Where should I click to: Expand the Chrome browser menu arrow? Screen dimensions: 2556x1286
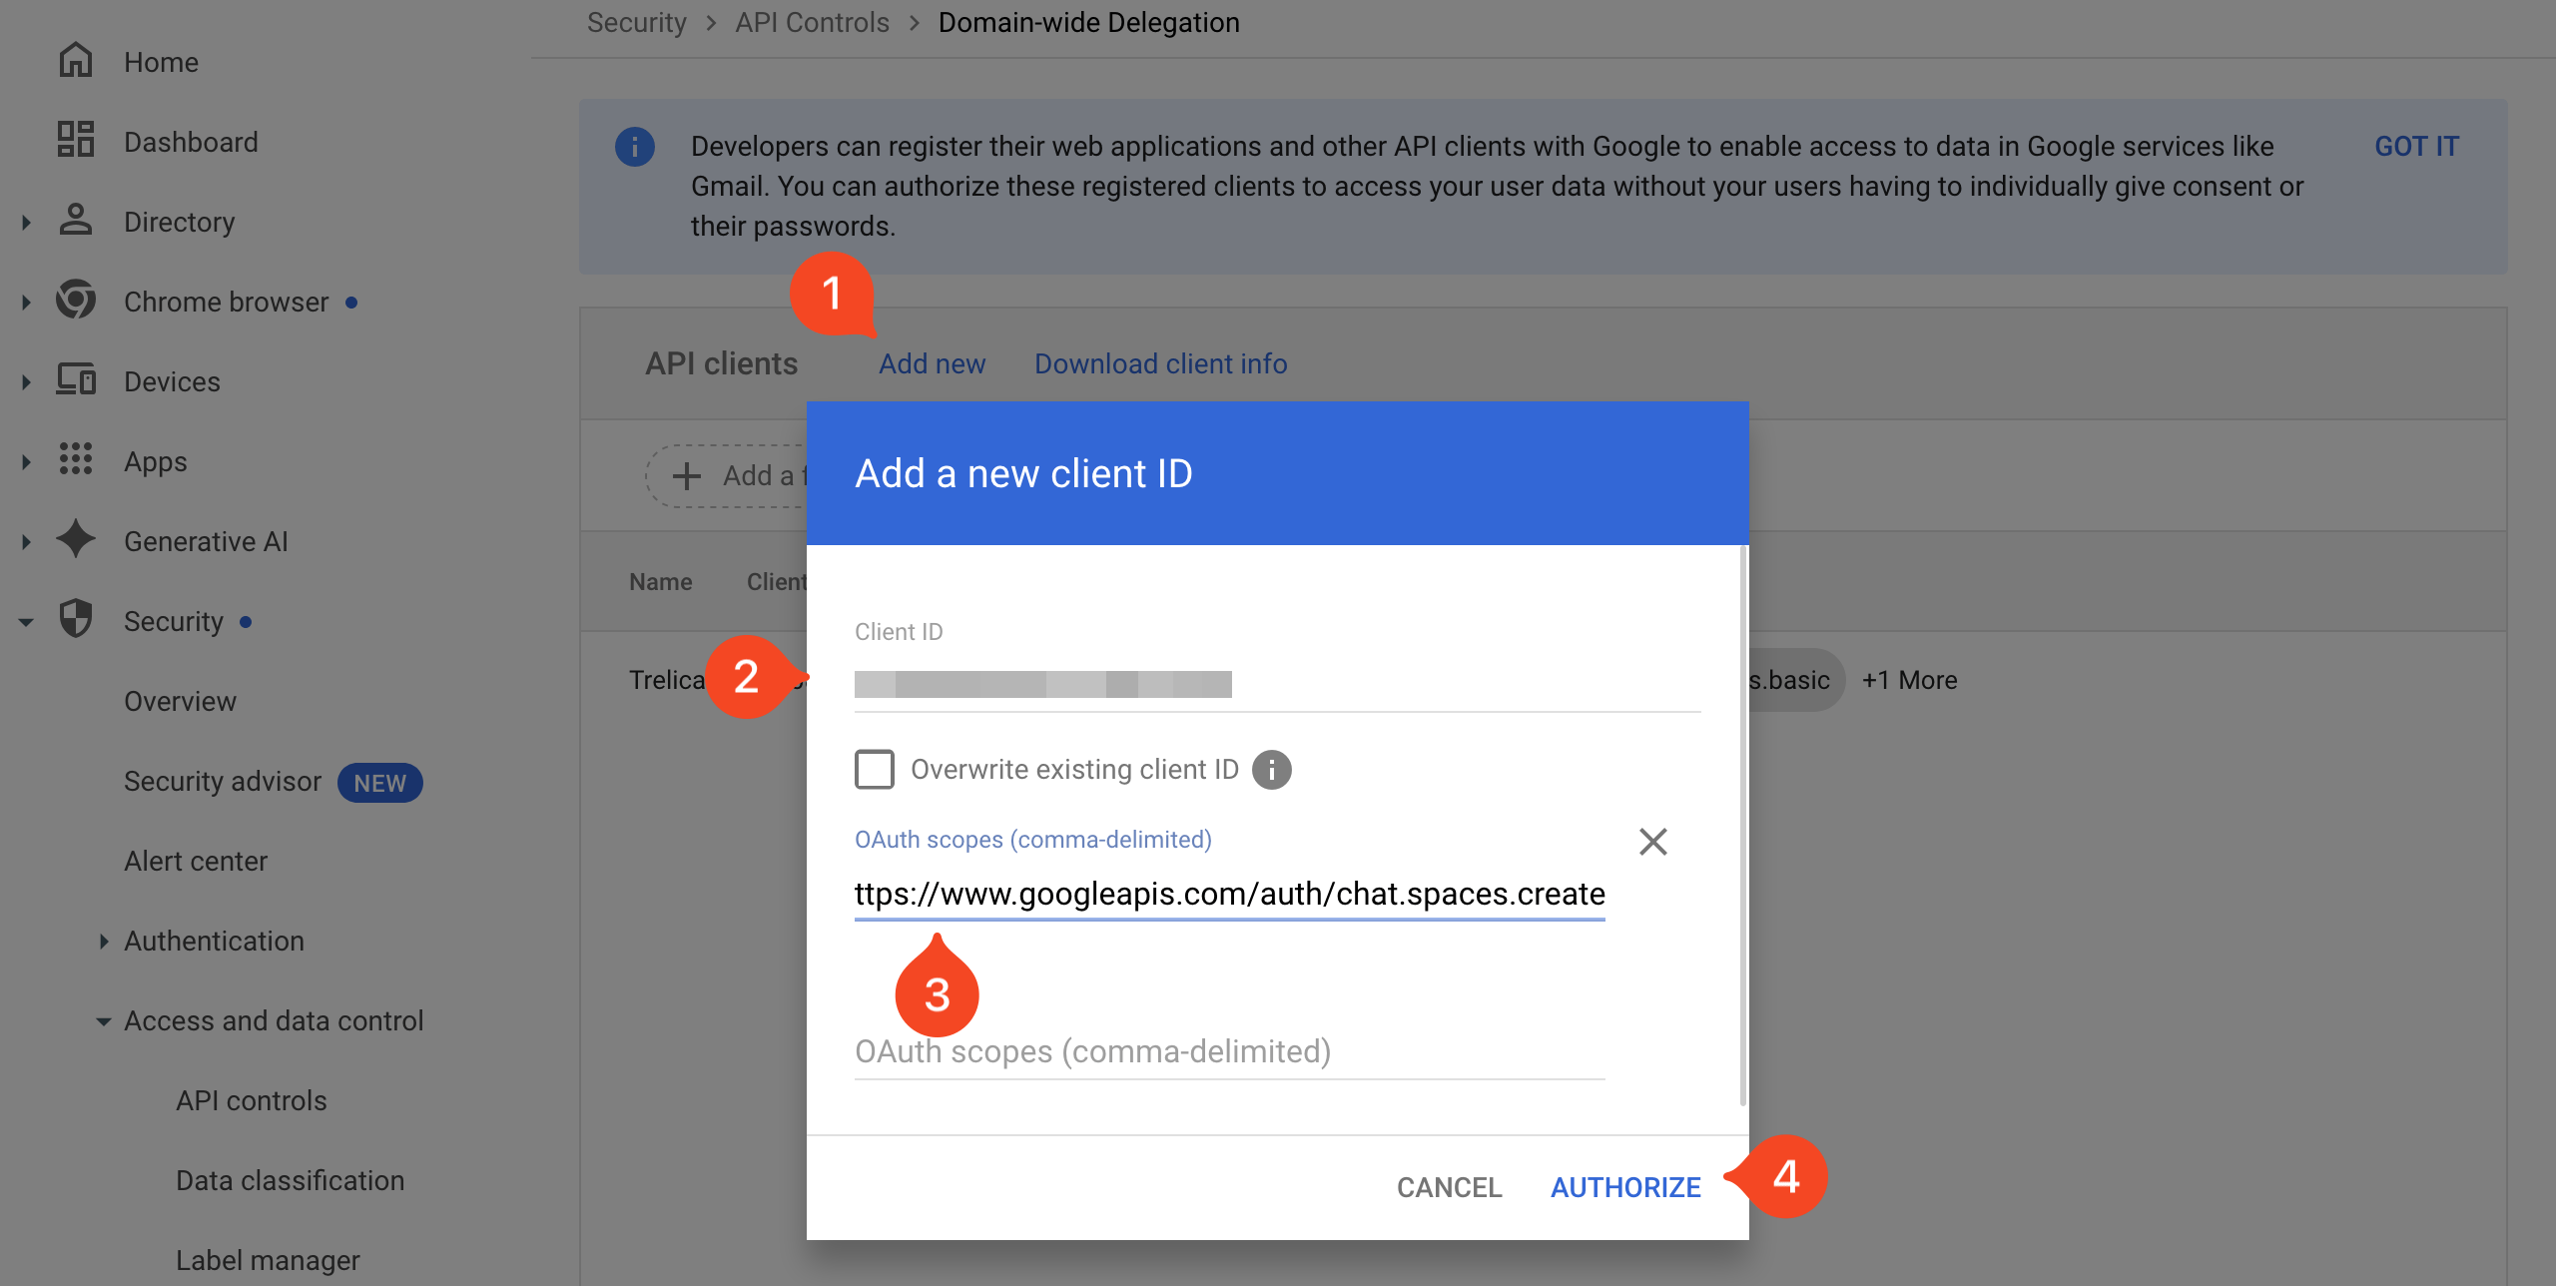click(27, 302)
